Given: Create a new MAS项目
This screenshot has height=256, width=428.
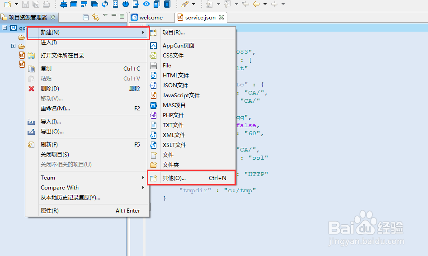Looking at the screenshot, I should pos(192,105).
